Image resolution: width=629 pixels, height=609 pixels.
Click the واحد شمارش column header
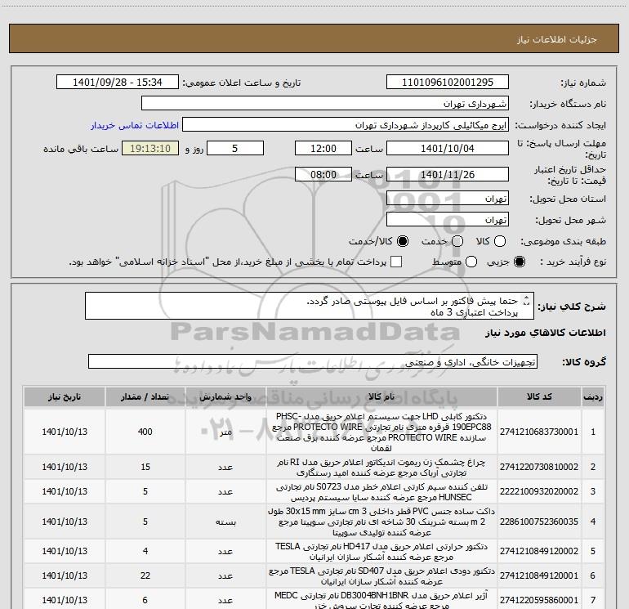pyautogui.click(x=225, y=397)
